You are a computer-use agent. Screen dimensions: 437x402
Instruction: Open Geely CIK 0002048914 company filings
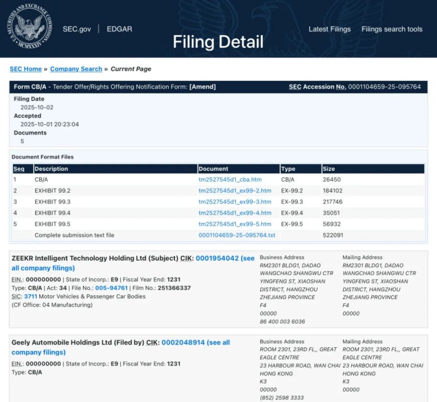183,343
